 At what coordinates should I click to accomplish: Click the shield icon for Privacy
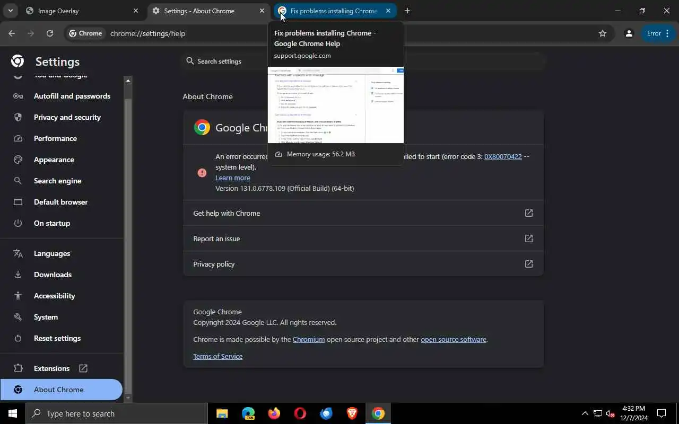click(x=18, y=117)
